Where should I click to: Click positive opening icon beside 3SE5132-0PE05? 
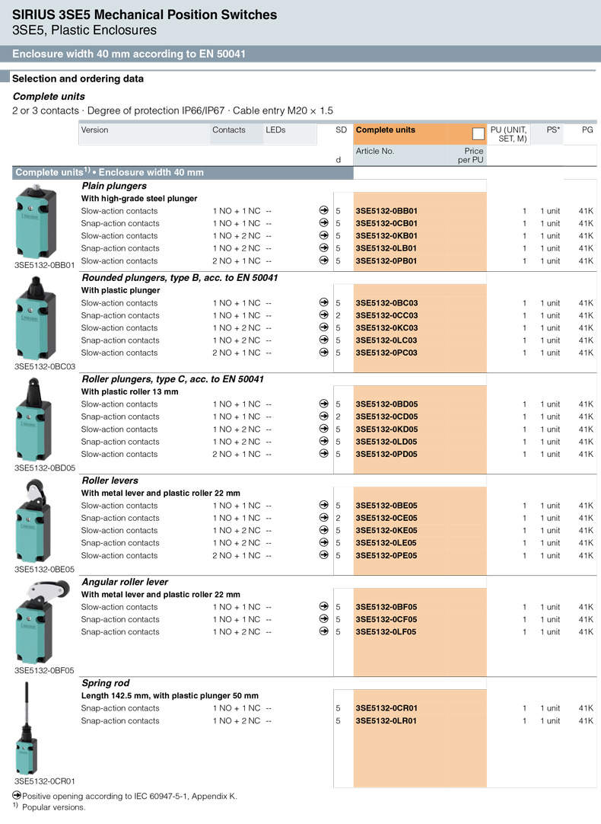tap(324, 556)
